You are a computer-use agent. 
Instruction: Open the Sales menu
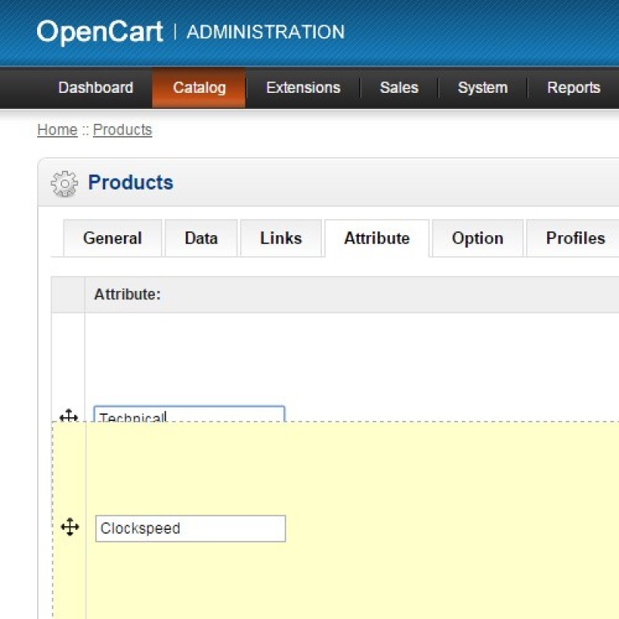pos(398,87)
